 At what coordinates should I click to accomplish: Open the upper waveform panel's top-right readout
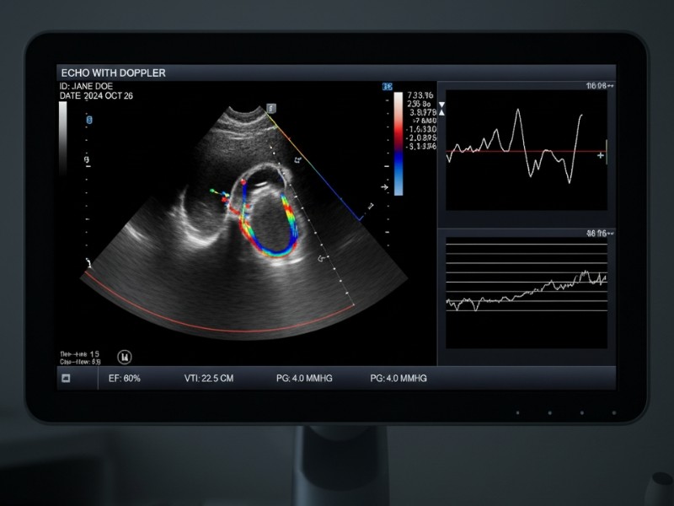[x=600, y=86]
